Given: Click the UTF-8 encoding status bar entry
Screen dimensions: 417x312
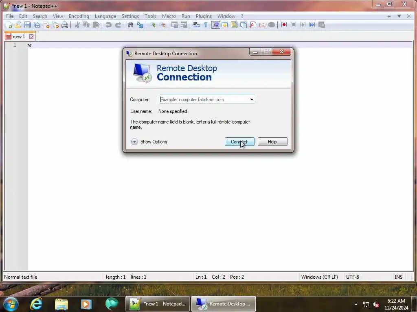Looking at the screenshot, I should click(x=352, y=277).
